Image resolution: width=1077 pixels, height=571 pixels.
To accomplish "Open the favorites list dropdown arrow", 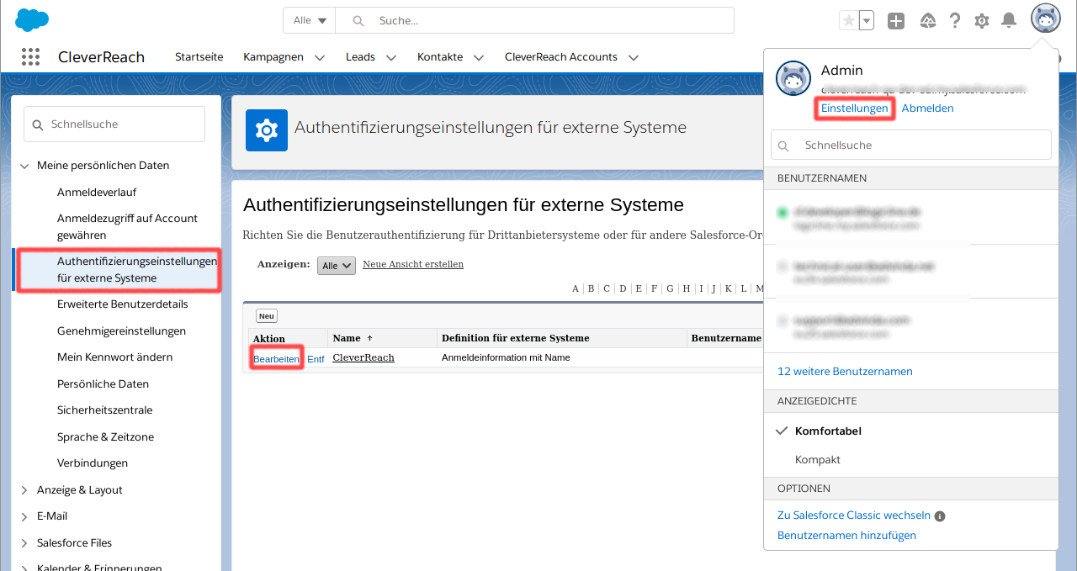I will pyautogui.click(x=866, y=21).
